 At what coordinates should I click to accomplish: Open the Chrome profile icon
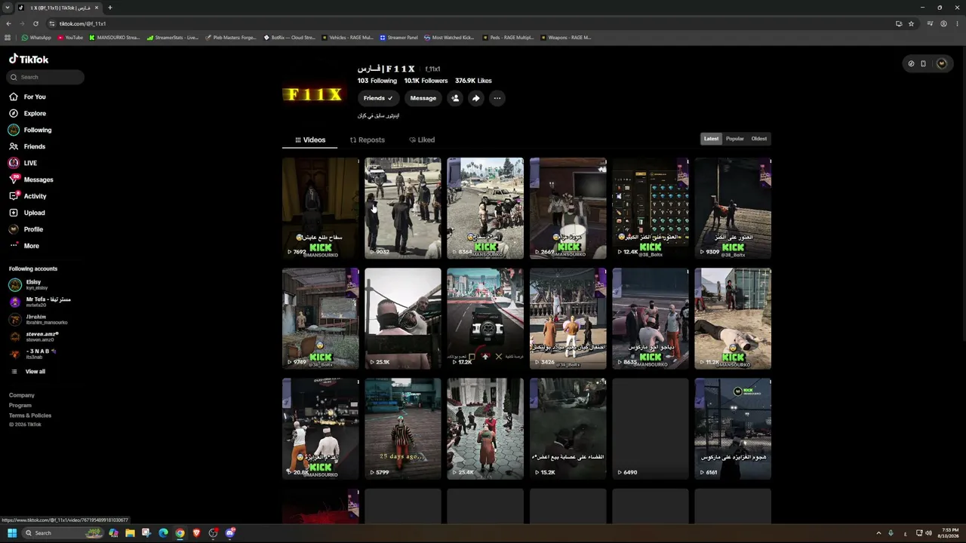pyautogui.click(x=943, y=23)
